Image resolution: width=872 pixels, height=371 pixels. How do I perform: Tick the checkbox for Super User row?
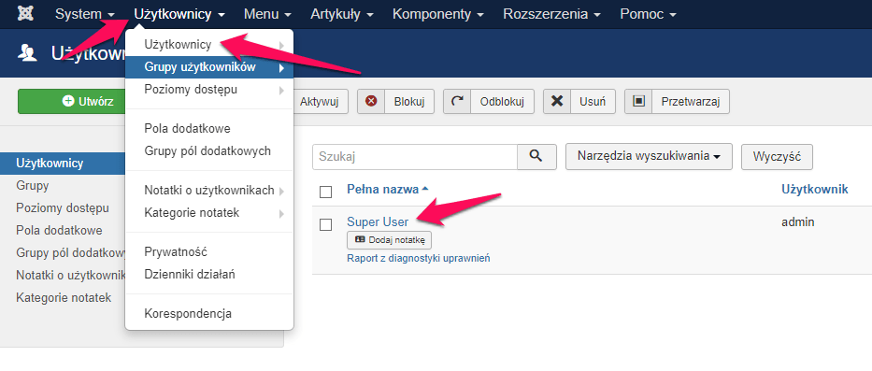pyautogui.click(x=326, y=224)
